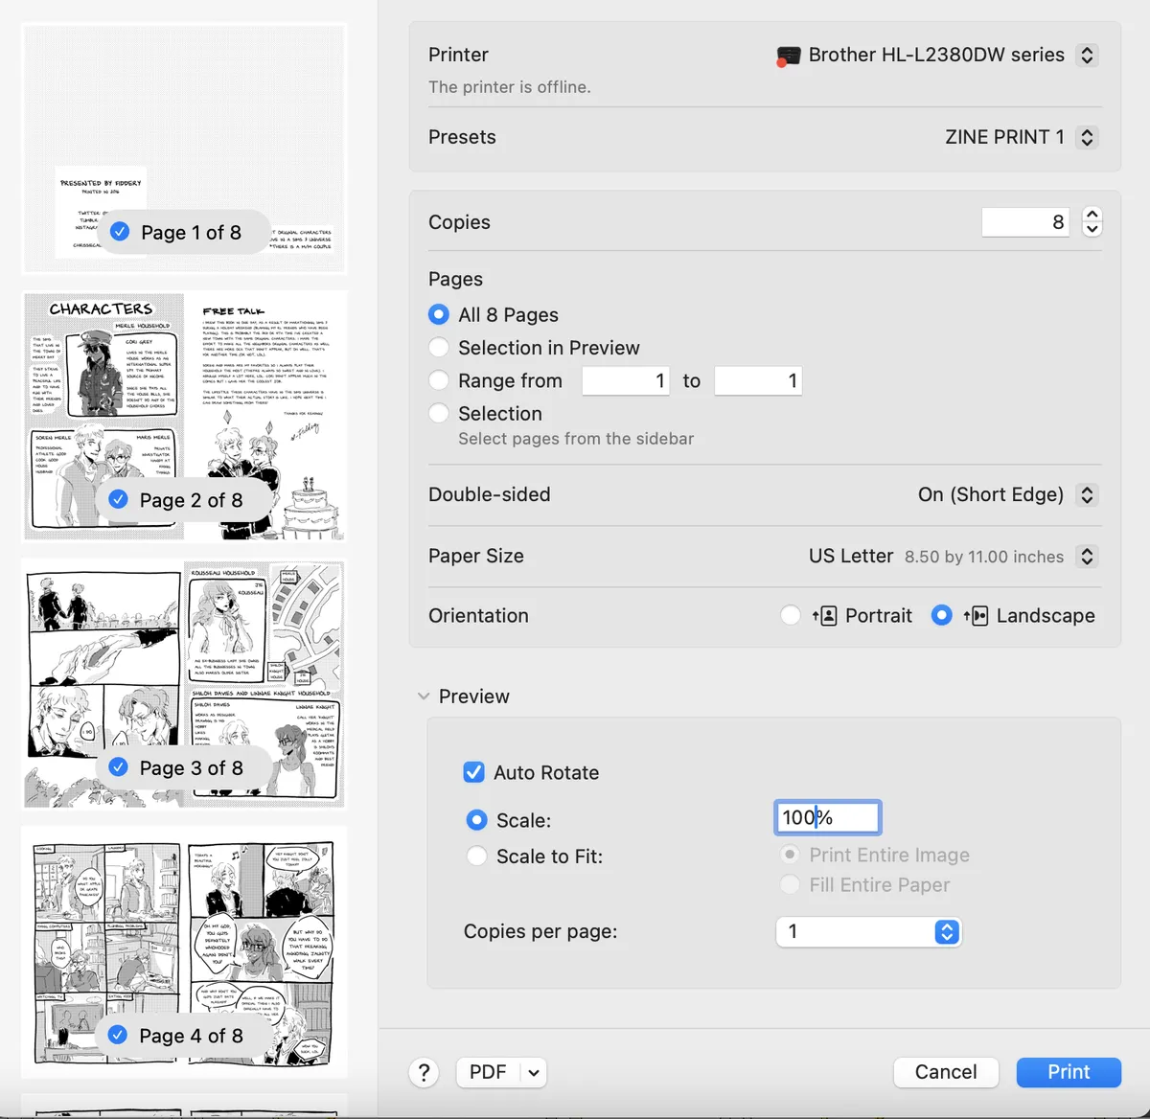The image size is (1150, 1119).
Task: Collapse the Preview section chevron
Action: 424,697
